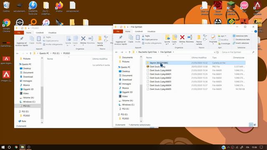
Task: Click Copia percorso in File Splittati ribbon
Action: click(150, 40)
